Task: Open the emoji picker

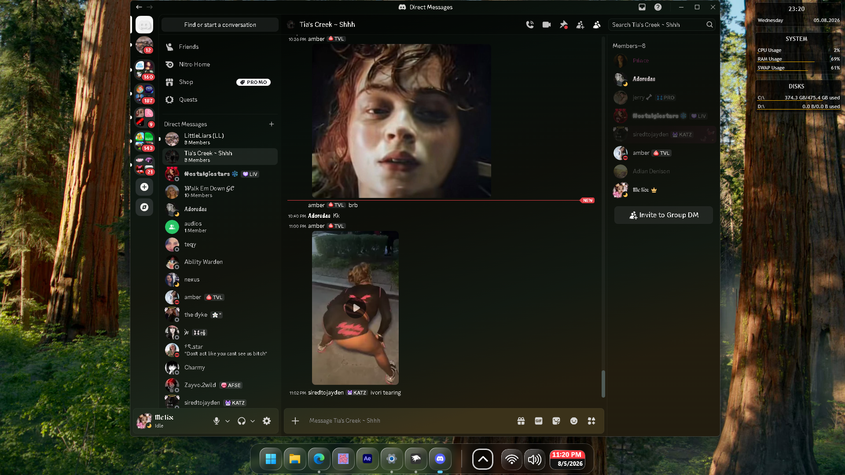Action: coord(574,421)
